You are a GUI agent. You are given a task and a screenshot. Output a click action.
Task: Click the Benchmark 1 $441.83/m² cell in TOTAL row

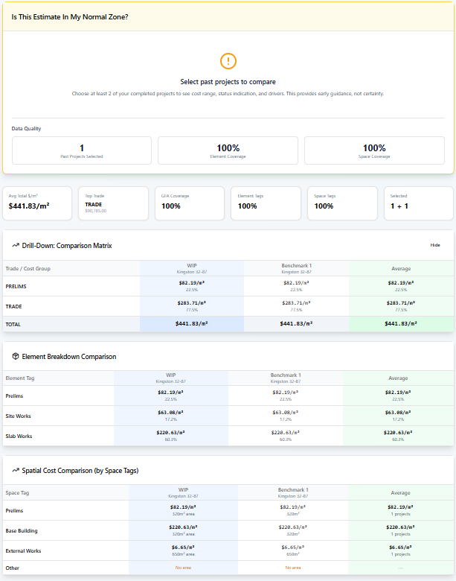(296, 324)
